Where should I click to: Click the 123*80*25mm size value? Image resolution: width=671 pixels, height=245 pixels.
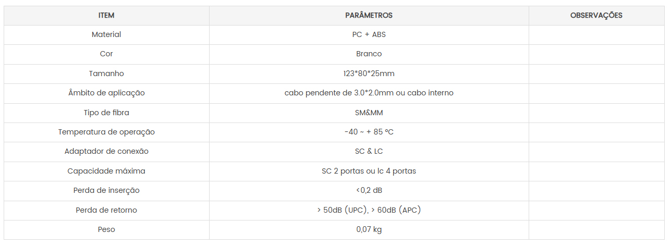[x=369, y=73]
